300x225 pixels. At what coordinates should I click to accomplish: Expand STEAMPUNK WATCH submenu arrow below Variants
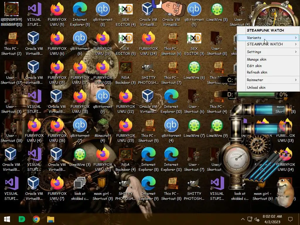pyautogui.click(x=296, y=44)
